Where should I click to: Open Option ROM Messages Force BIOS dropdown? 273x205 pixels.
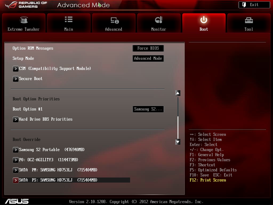click(148, 48)
